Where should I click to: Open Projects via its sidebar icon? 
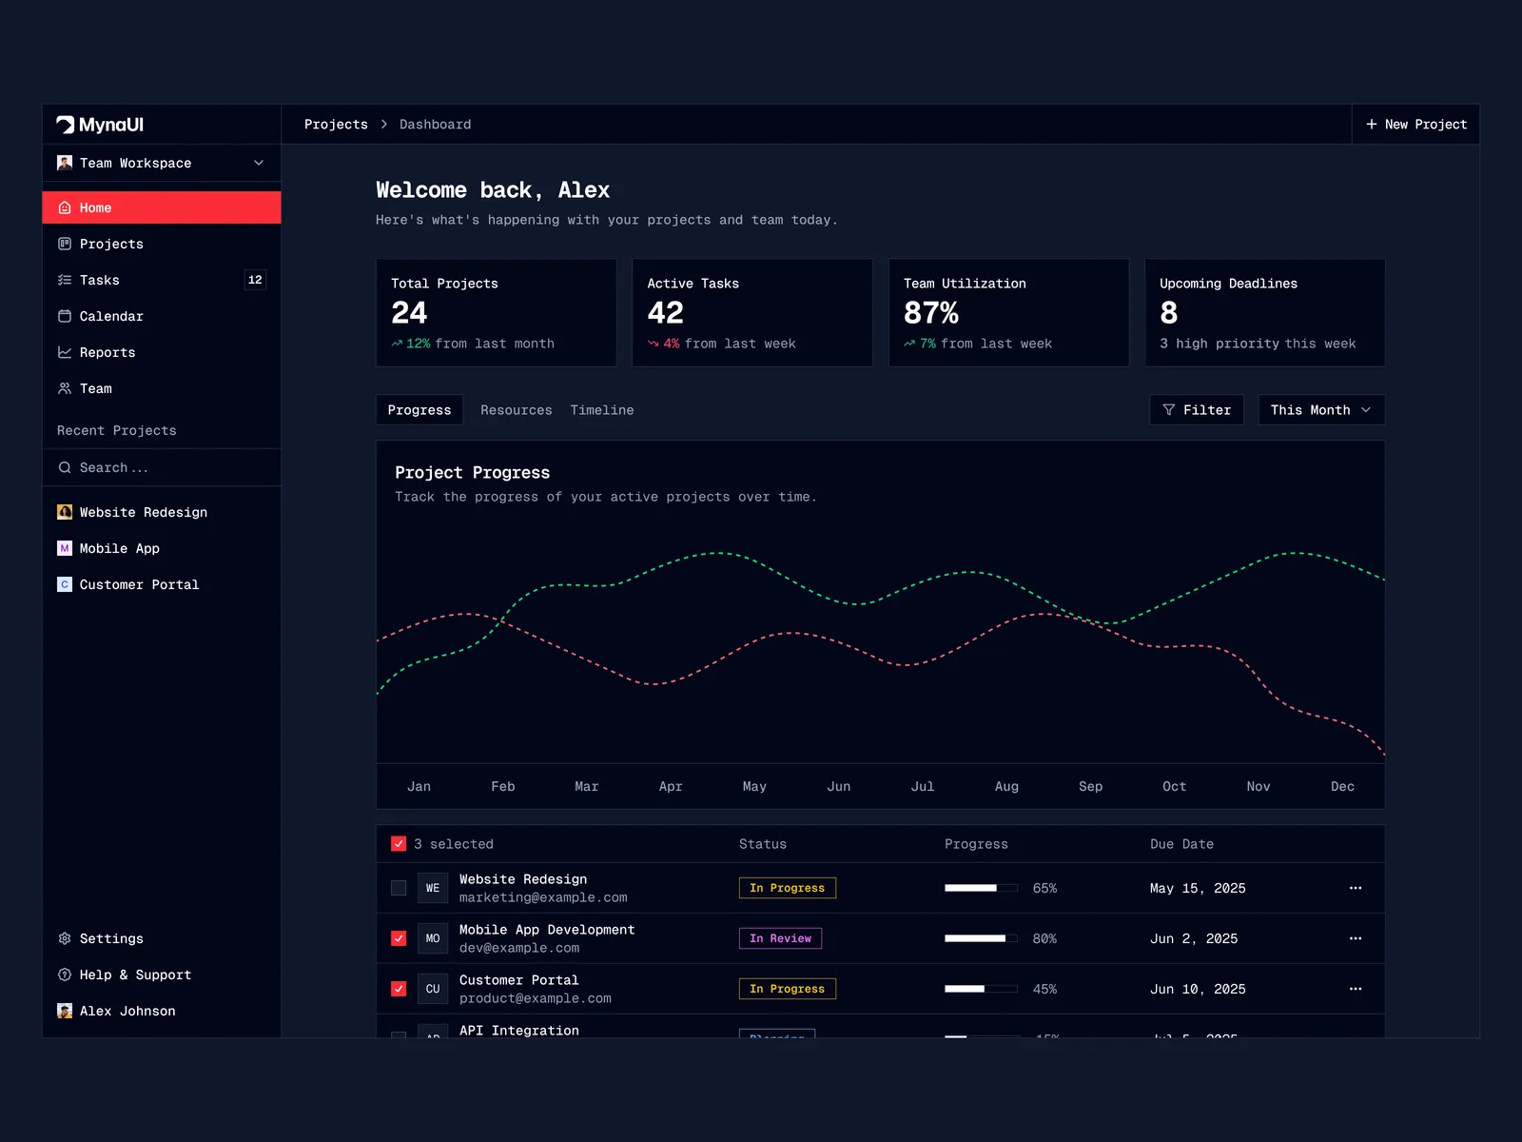(65, 244)
